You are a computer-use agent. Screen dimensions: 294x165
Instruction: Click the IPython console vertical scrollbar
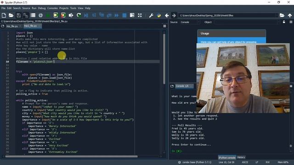coord(291,146)
